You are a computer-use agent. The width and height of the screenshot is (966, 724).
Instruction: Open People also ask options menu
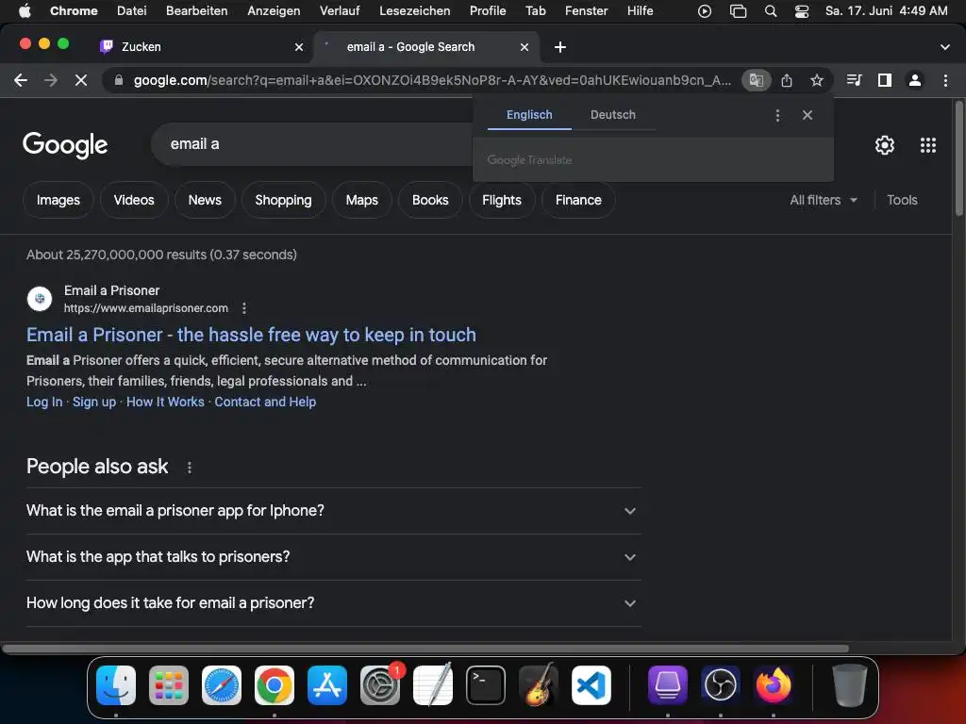tap(189, 468)
